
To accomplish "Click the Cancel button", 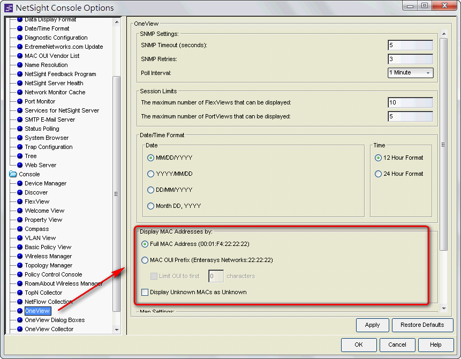I will [397, 345].
